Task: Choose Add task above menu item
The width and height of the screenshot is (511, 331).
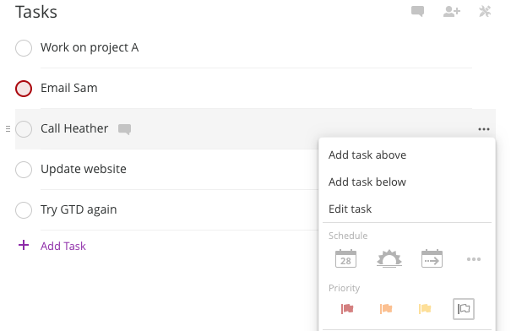Action: (367, 155)
